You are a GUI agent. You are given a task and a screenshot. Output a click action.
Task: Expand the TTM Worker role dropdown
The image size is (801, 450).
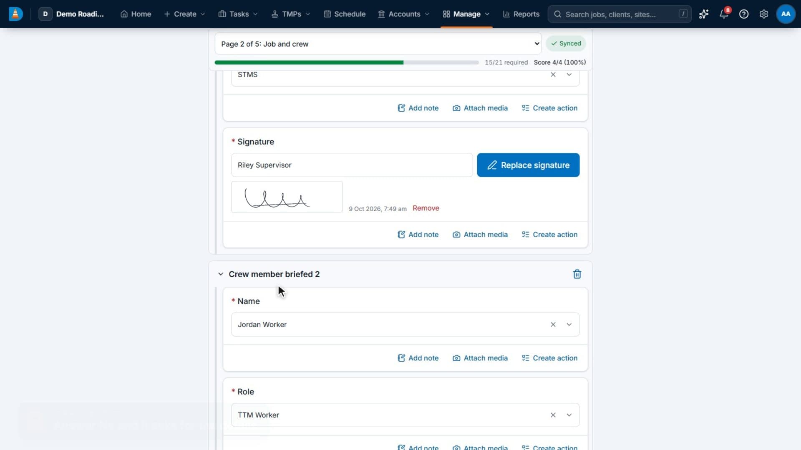click(569, 415)
